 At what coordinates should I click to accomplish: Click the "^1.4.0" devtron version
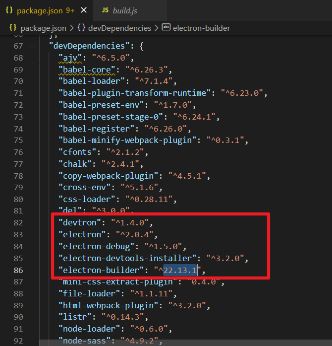(130, 223)
